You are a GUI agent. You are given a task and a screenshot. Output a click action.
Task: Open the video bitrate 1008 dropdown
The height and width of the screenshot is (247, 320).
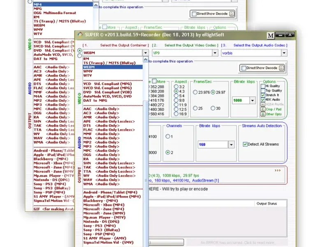[x=253, y=100]
